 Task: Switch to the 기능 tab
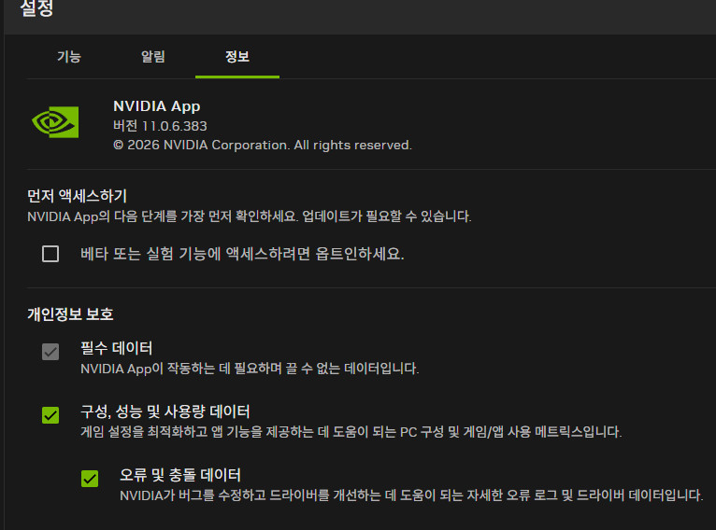pos(69,57)
